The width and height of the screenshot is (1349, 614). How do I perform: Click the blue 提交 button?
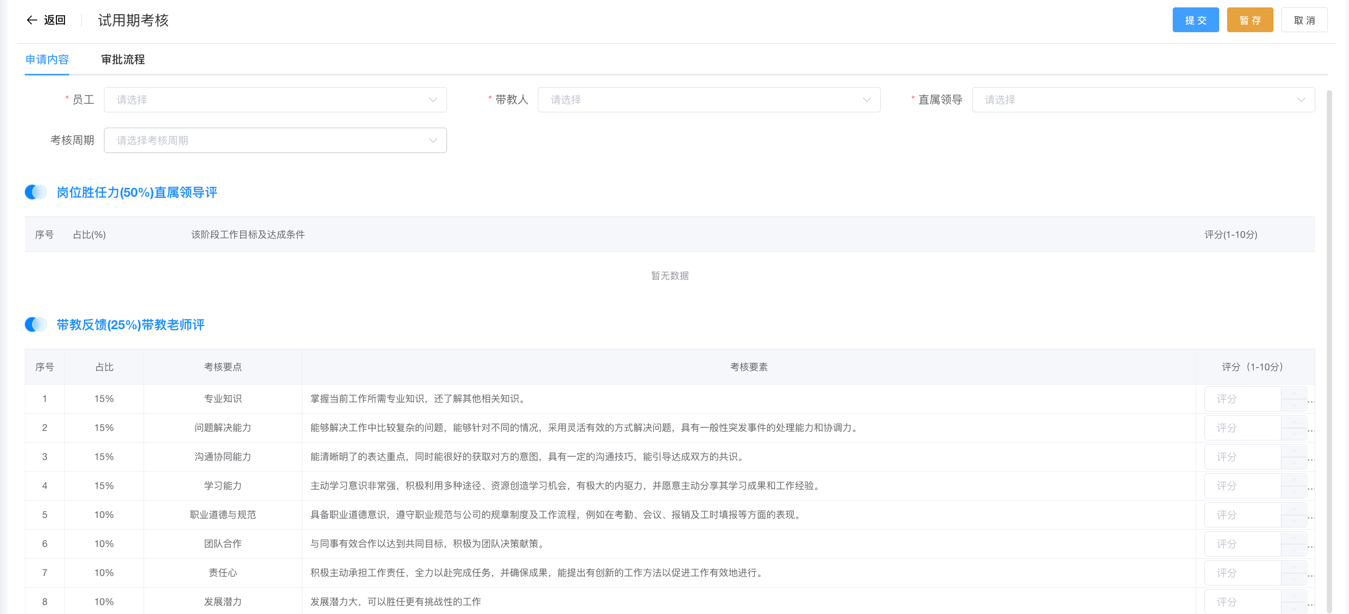click(x=1195, y=20)
